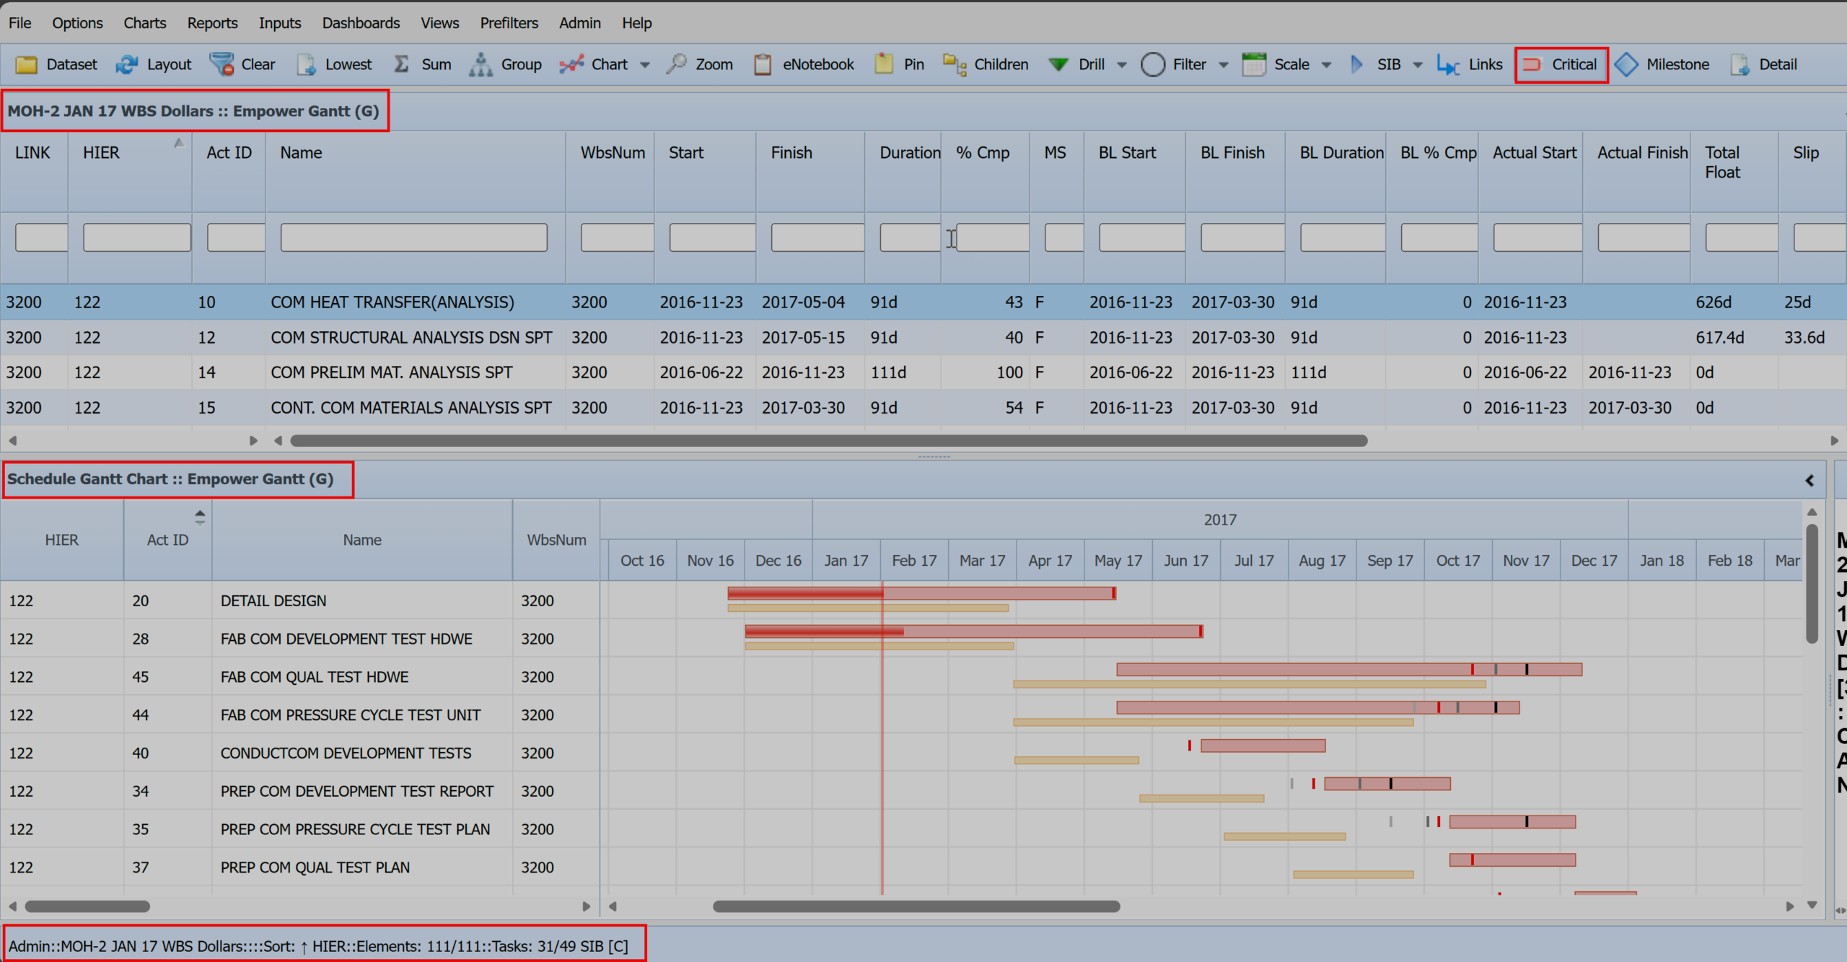Open the Filter dropdown arrow

pos(1224,64)
